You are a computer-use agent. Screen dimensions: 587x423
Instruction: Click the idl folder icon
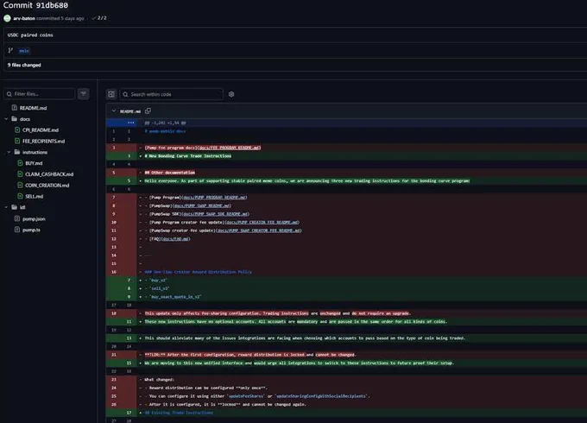(x=15, y=207)
